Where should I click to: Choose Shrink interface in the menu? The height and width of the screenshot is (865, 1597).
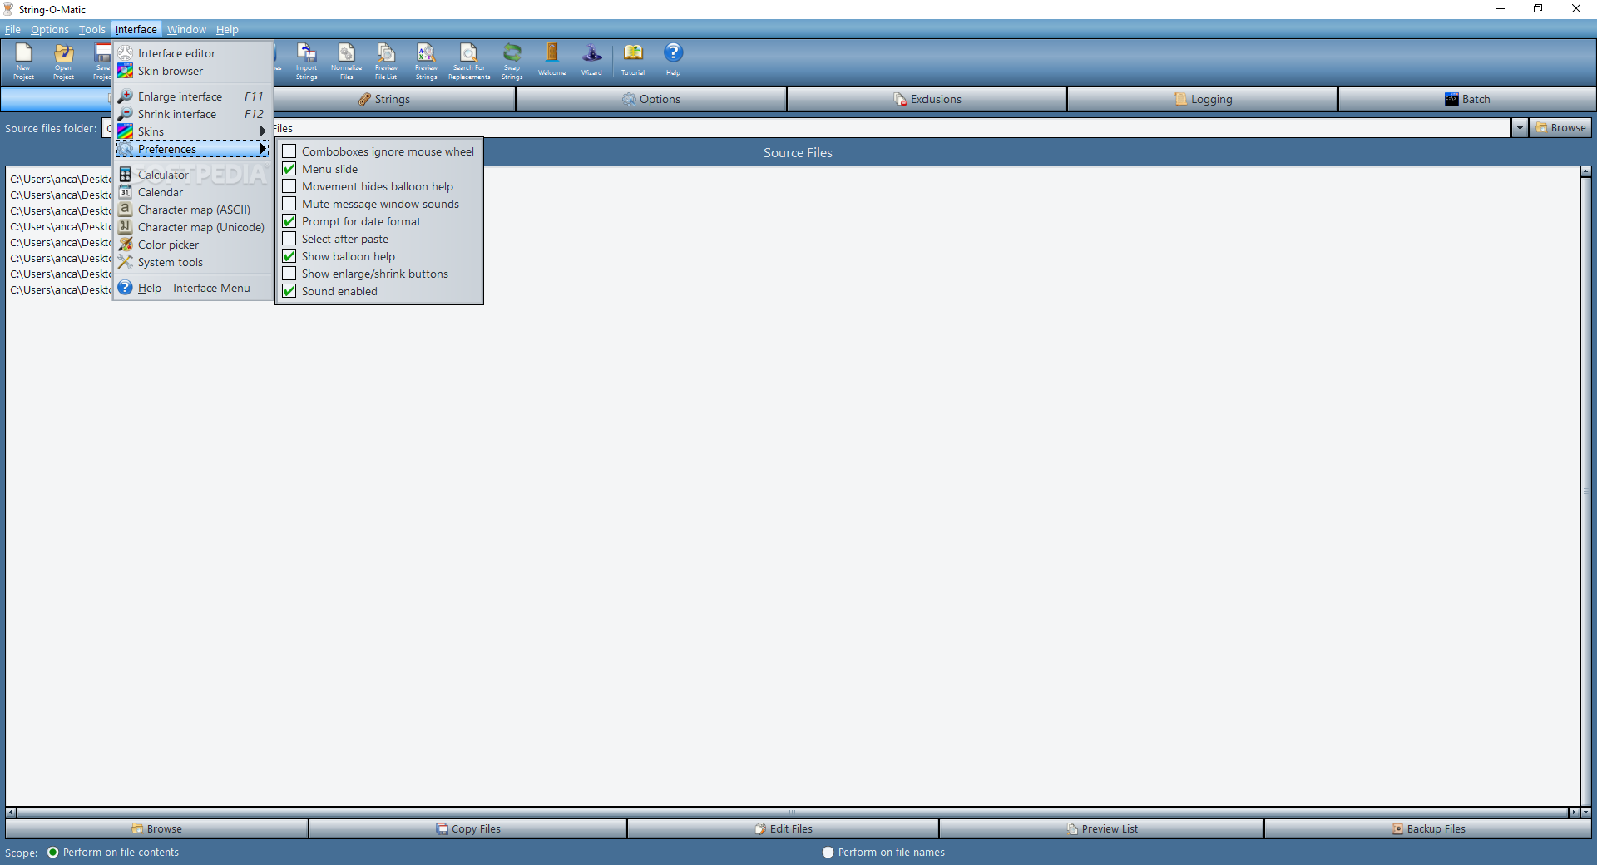coord(193,114)
